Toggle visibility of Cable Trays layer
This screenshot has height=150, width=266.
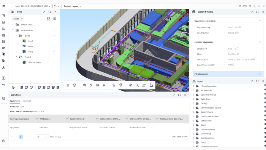point(265,98)
